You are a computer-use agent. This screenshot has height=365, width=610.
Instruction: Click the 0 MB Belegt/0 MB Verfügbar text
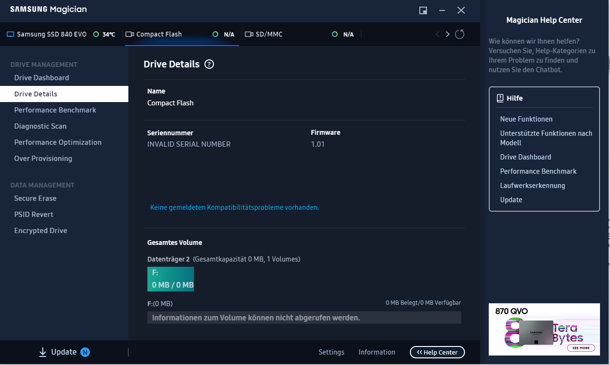(423, 303)
